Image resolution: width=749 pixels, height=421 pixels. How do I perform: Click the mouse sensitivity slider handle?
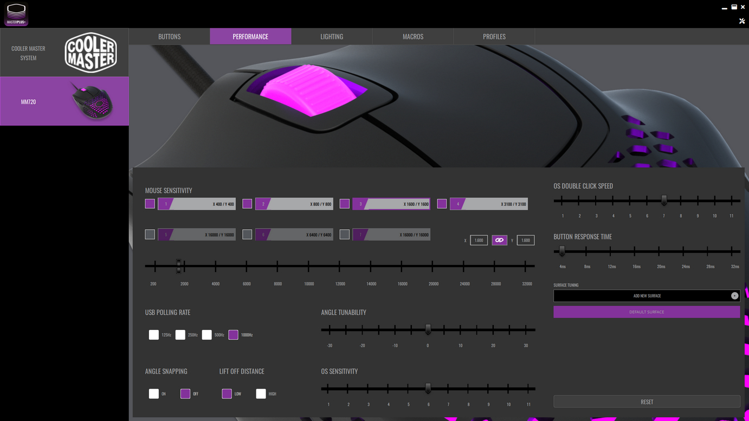coord(179,266)
